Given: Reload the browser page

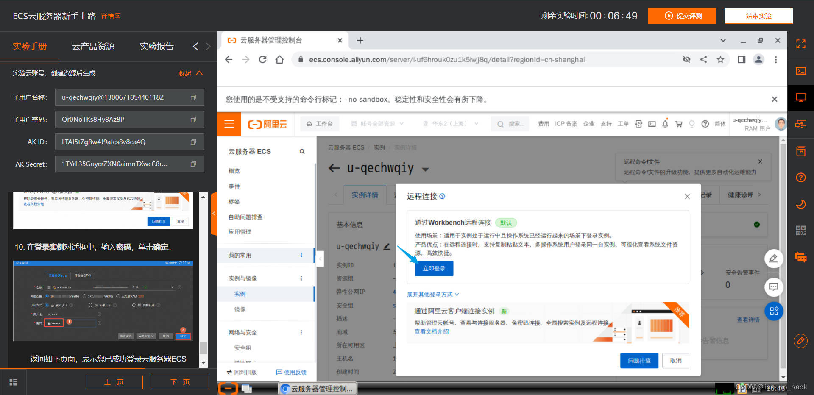Looking at the screenshot, I should tap(262, 60).
